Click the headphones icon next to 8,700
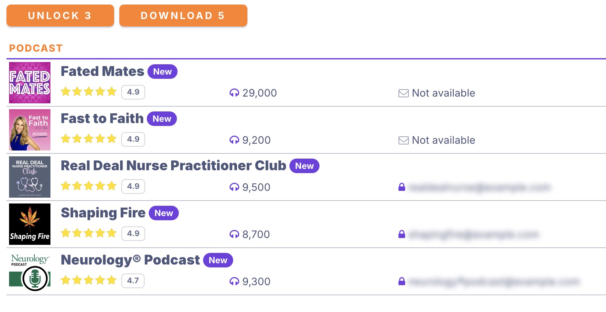Image resolution: width=606 pixels, height=312 pixels. coord(235,234)
